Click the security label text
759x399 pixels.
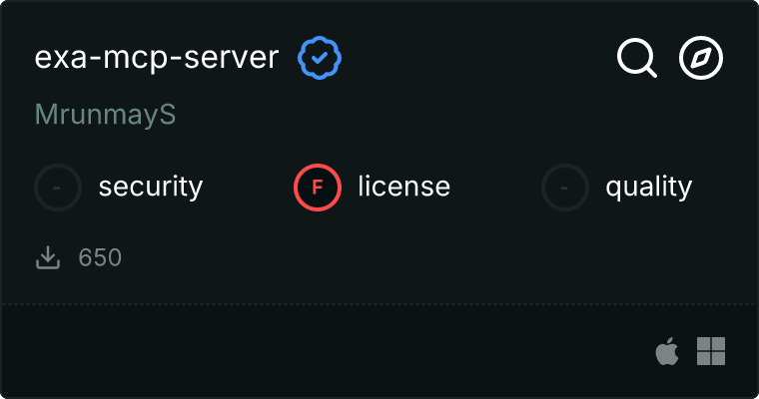pos(150,187)
